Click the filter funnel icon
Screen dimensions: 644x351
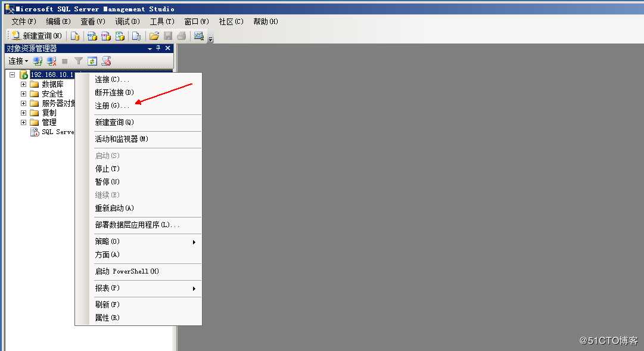click(79, 61)
